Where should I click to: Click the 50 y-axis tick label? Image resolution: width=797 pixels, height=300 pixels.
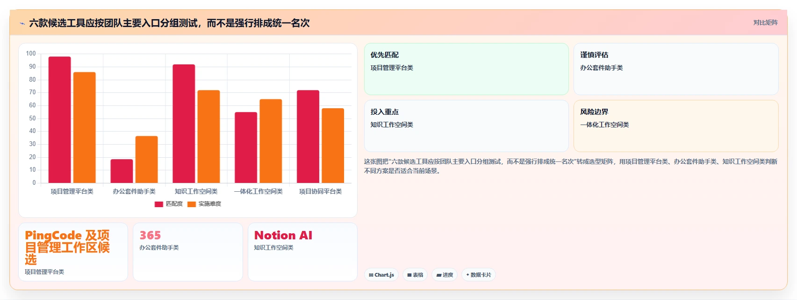32,119
